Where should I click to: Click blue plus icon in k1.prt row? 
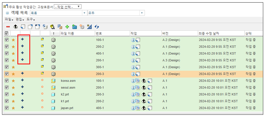[22, 101]
